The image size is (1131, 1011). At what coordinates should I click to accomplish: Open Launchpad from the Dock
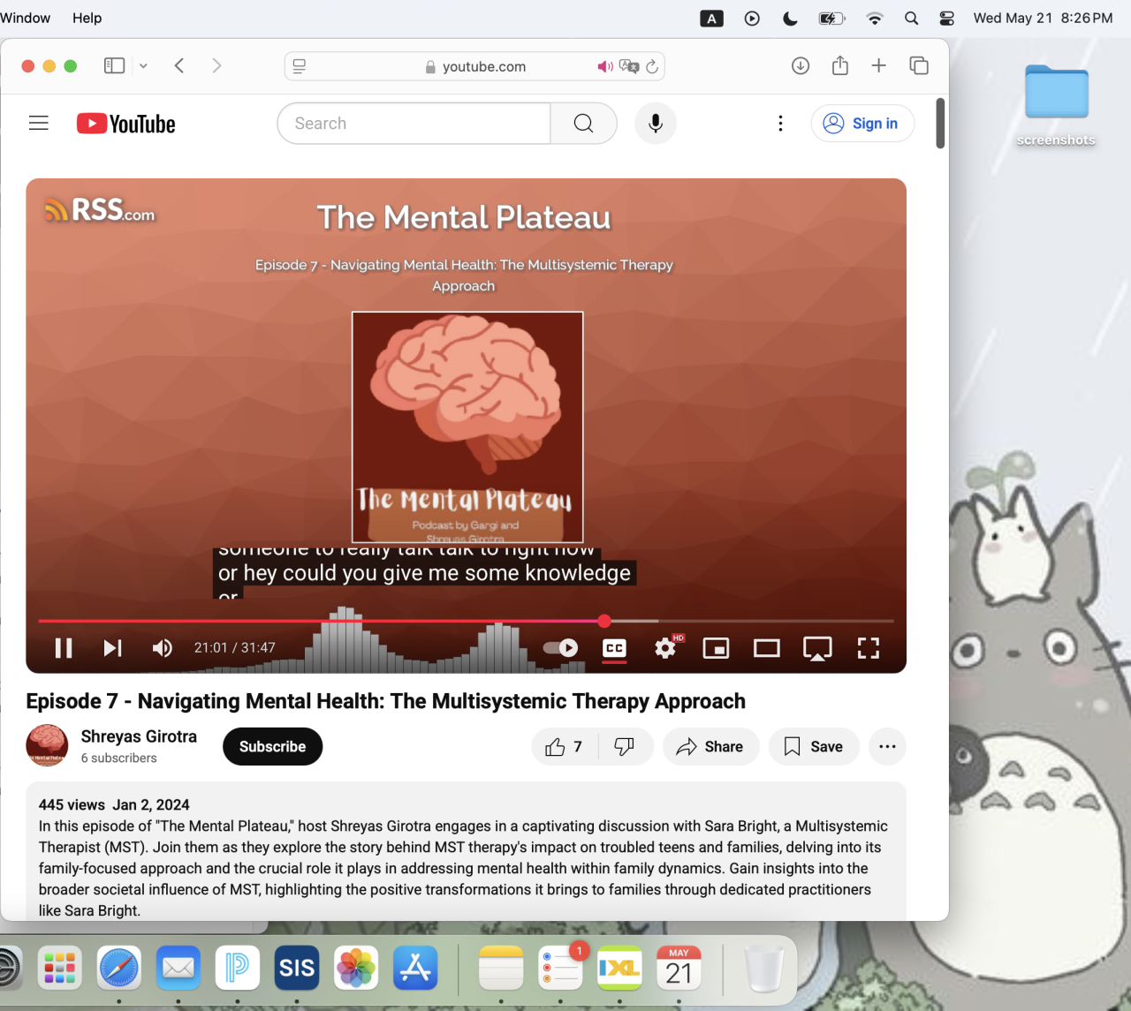click(x=60, y=968)
